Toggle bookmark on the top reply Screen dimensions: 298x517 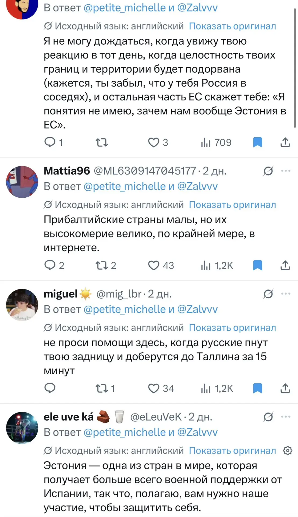257,142
